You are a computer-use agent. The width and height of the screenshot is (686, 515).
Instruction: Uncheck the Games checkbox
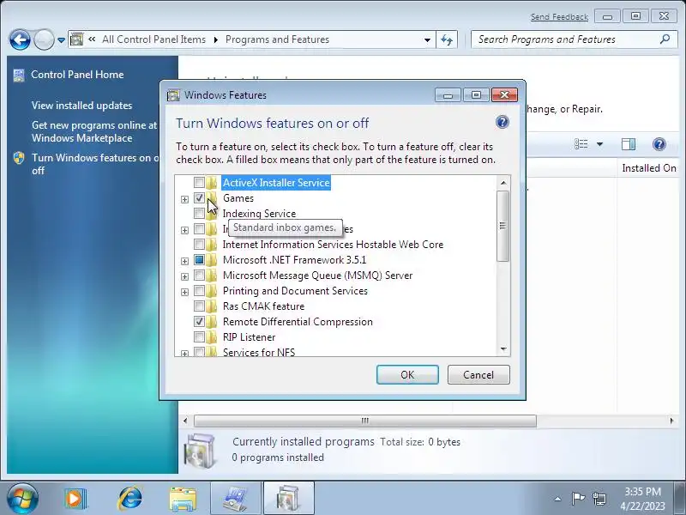tap(199, 198)
